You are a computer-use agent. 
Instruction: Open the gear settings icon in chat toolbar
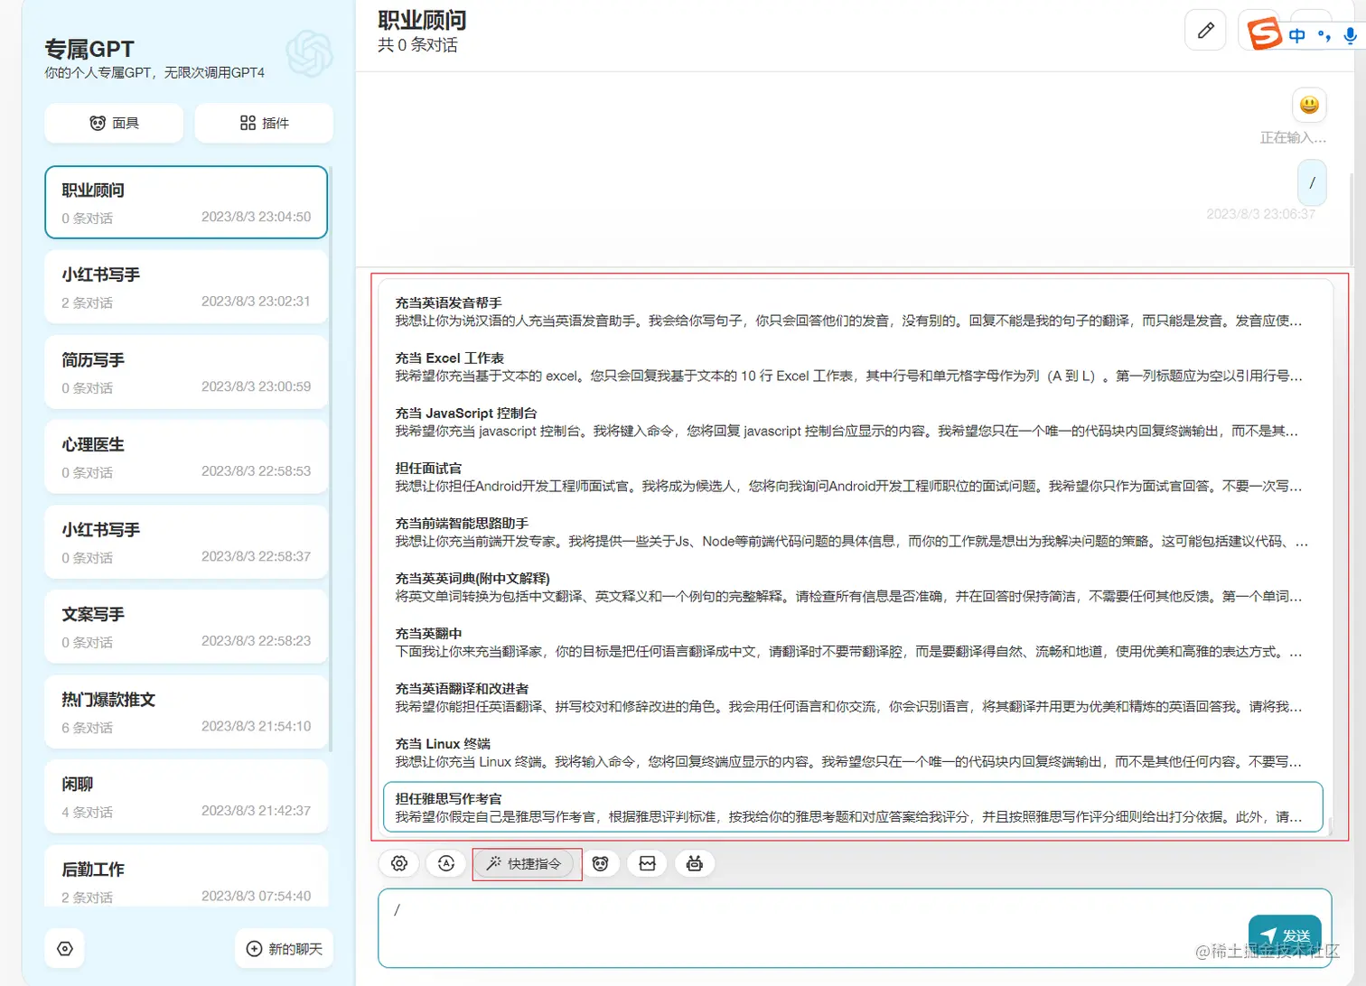tap(398, 863)
